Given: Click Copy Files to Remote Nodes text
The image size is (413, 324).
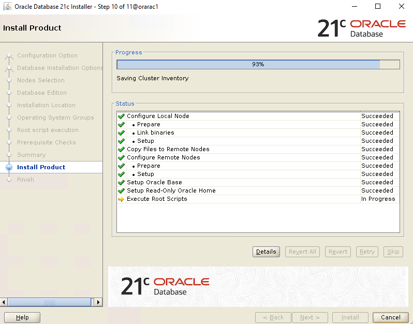Looking at the screenshot, I should tap(168, 149).
